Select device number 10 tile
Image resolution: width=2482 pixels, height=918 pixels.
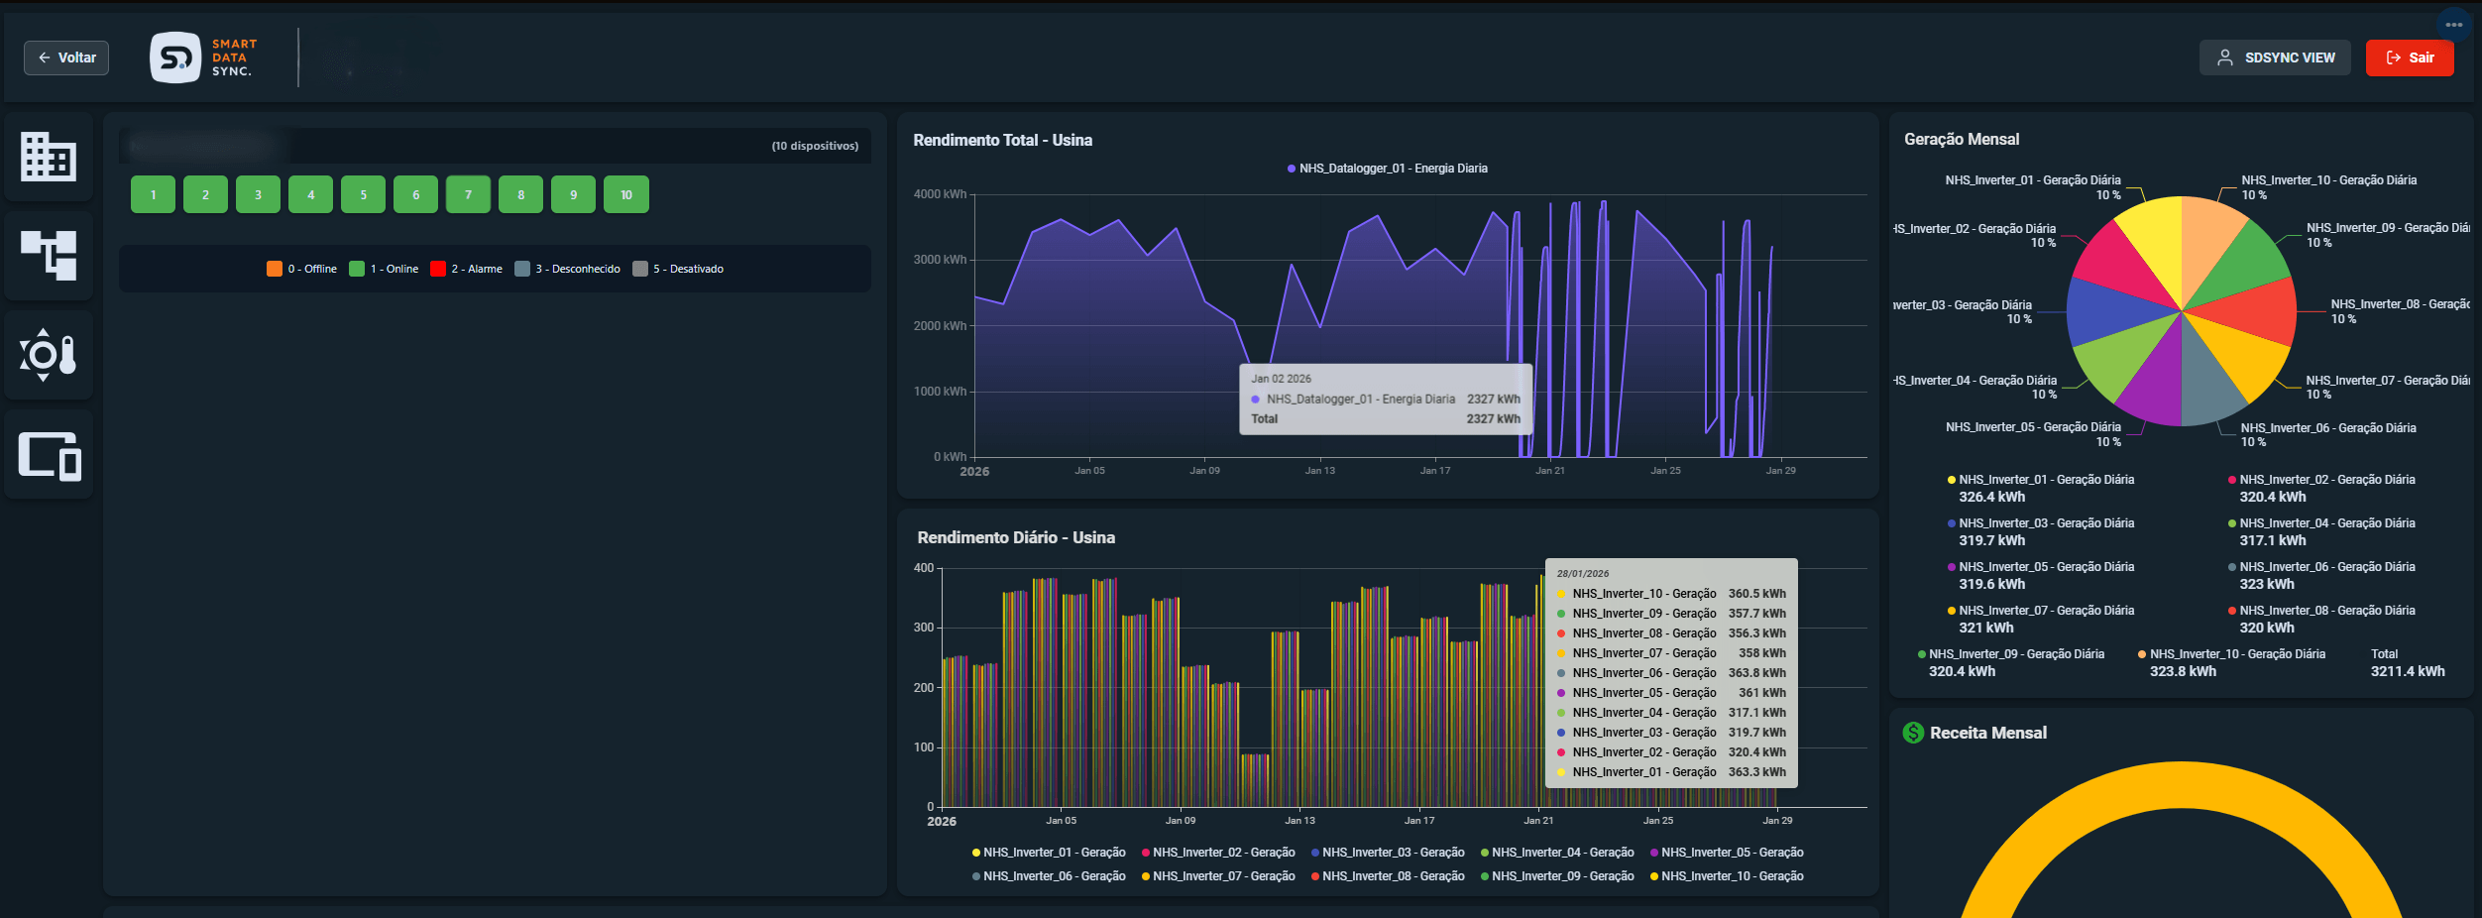click(x=626, y=195)
